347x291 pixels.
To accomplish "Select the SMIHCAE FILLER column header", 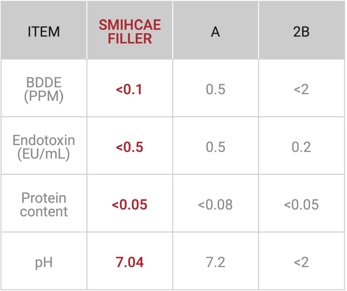I will point(130,32).
